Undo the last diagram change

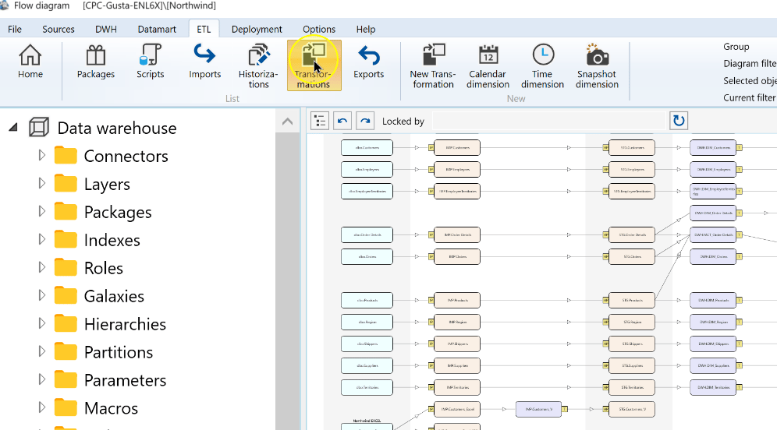342,121
